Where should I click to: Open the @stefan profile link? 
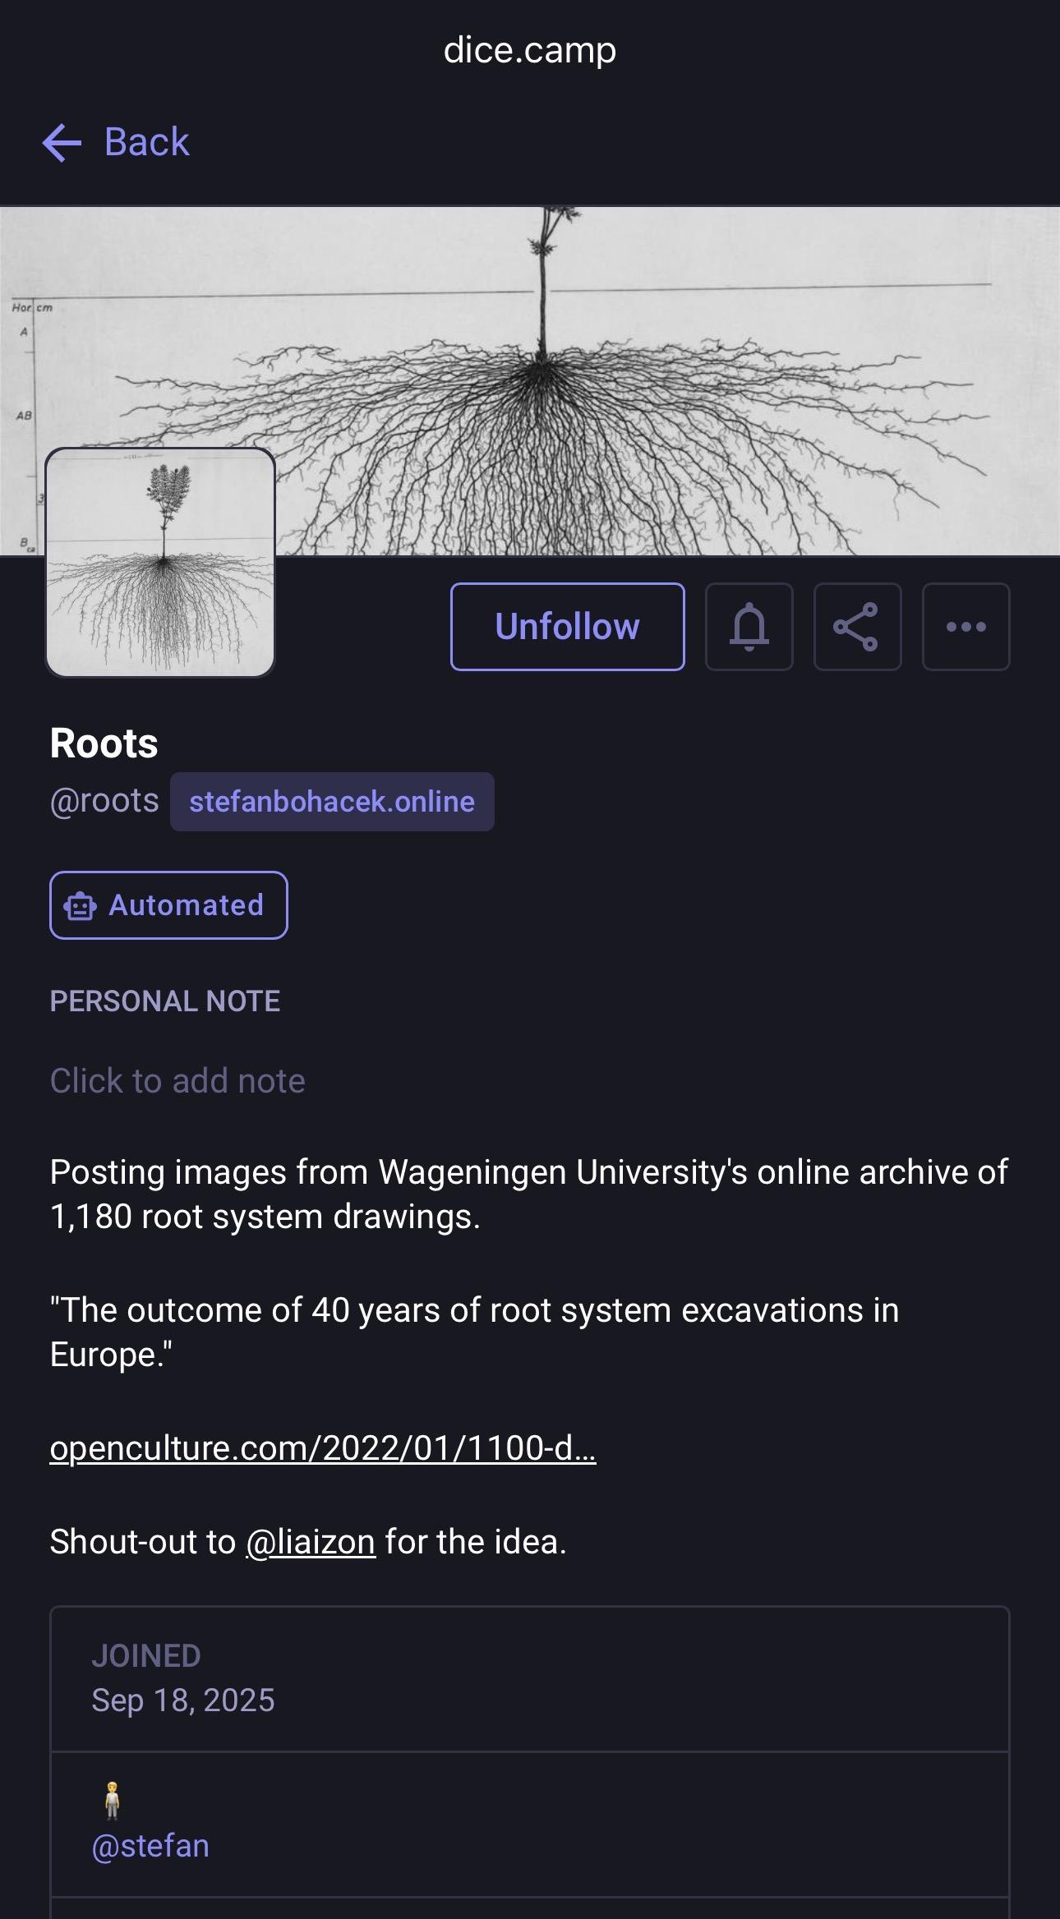[x=150, y=1846]
